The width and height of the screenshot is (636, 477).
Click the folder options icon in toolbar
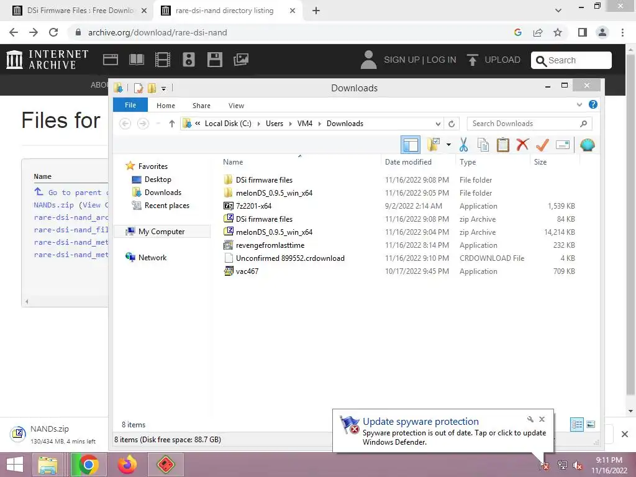tap(433, 145)
